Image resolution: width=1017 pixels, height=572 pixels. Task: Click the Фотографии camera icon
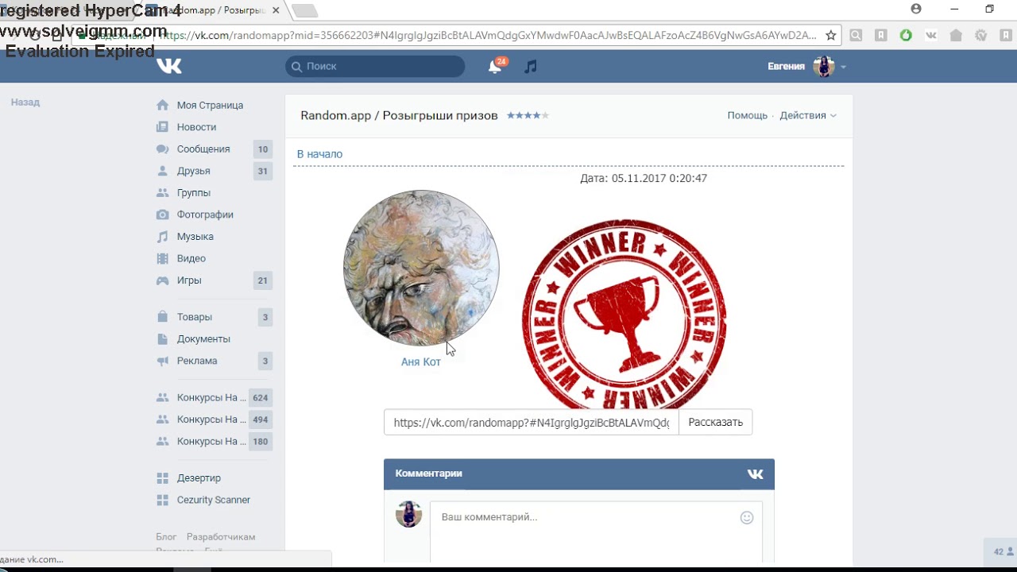tap(163, 214)
